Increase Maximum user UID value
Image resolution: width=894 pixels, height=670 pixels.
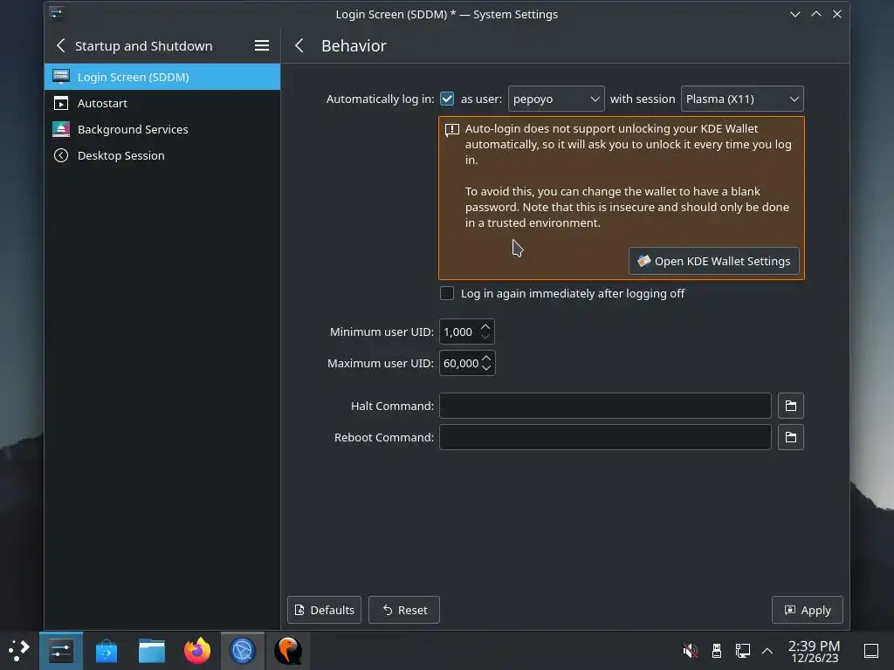[x=486, y=358]
